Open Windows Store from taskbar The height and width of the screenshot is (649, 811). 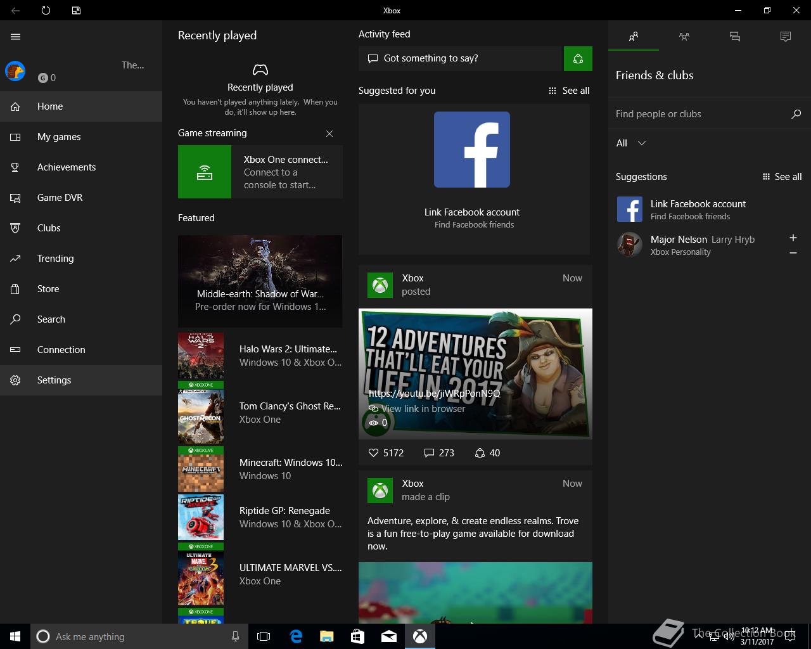(357, 636)
